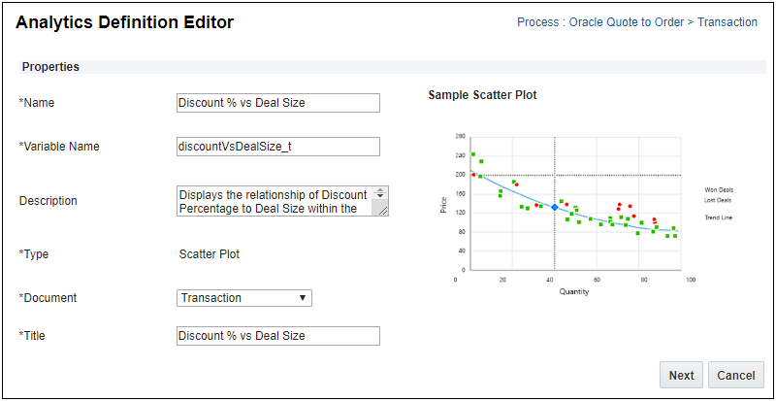
Task: Click the blue diamond point on chart
Action: pos(554,207)
